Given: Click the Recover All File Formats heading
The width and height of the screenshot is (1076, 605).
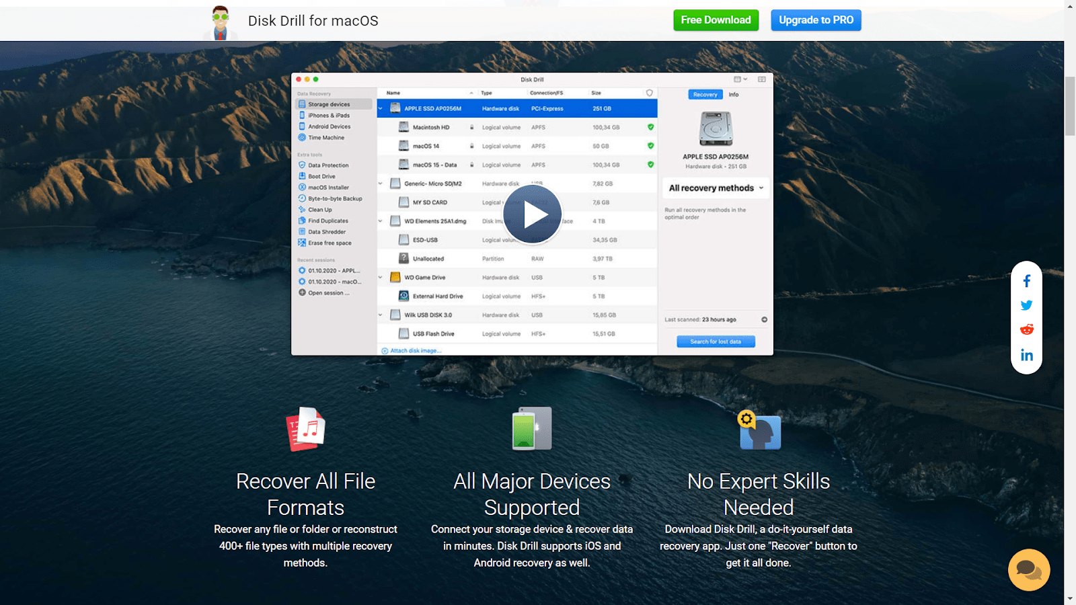Looking at the screenshot, I should (306, 494).
